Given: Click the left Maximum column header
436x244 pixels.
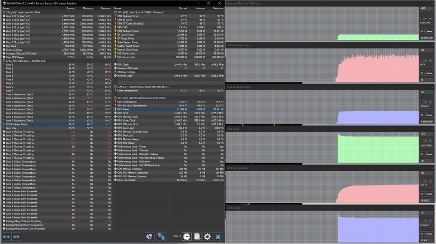Looking at the screenshot, I should coord(106,8).
